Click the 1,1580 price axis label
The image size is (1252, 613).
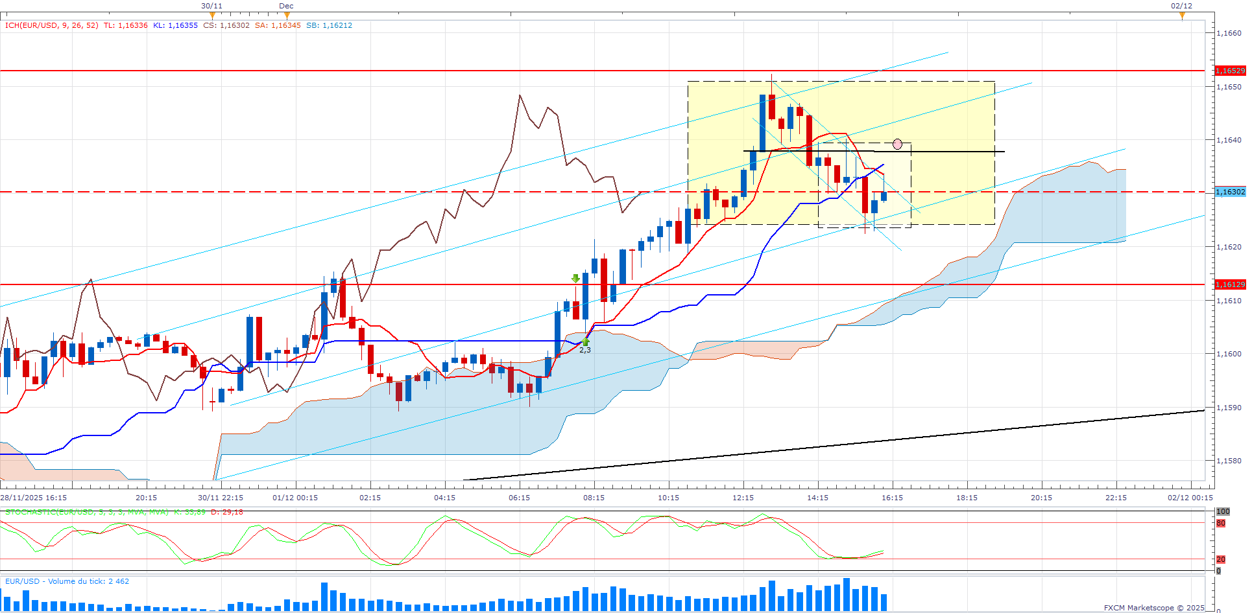(1229, 461)
